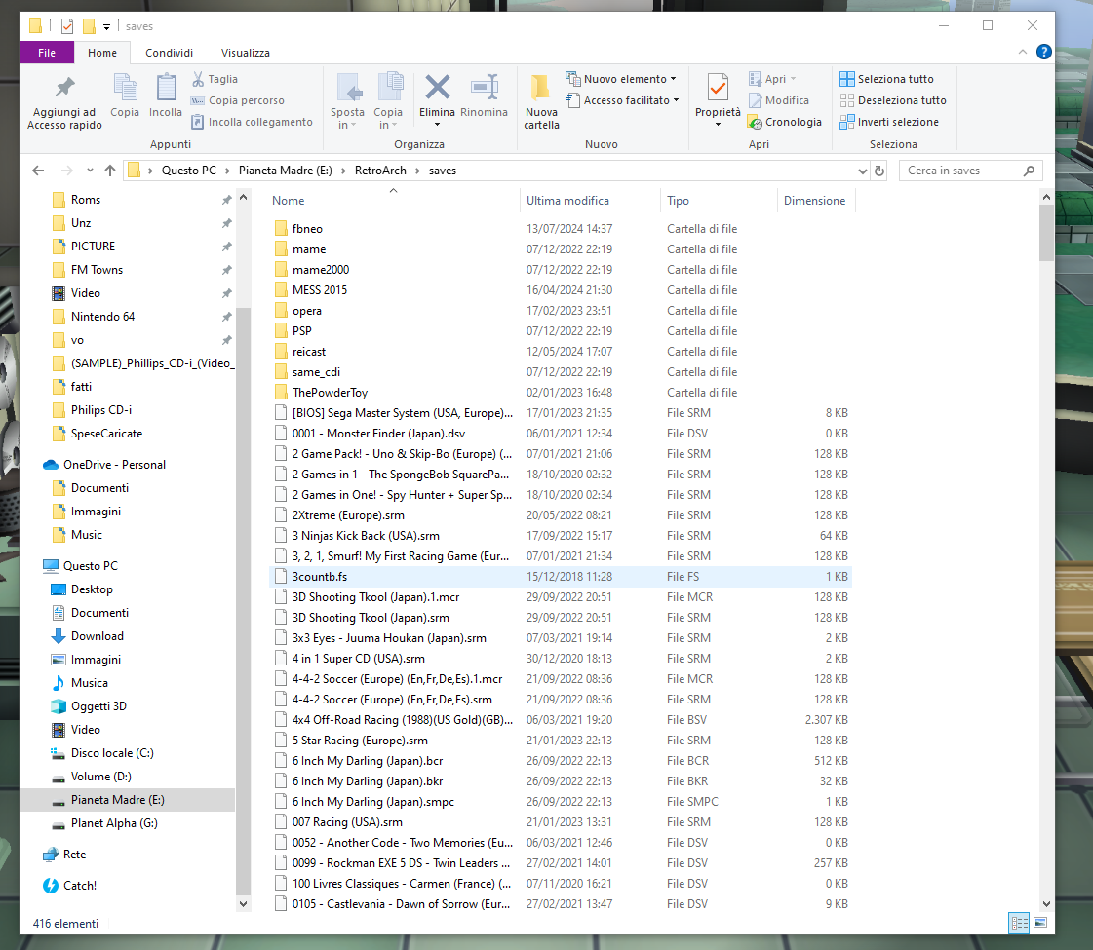The height and width of the screenshot is (950, 1093).
Task: Click Inverti selezione
Action: 889,123
